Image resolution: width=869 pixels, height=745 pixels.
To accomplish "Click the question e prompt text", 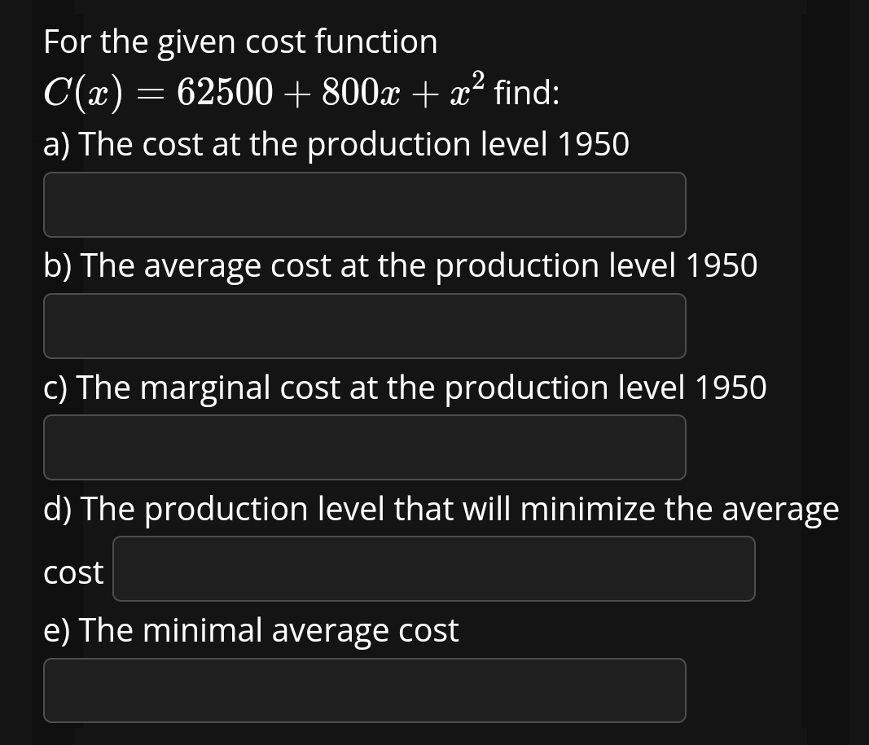I will 251,629.
